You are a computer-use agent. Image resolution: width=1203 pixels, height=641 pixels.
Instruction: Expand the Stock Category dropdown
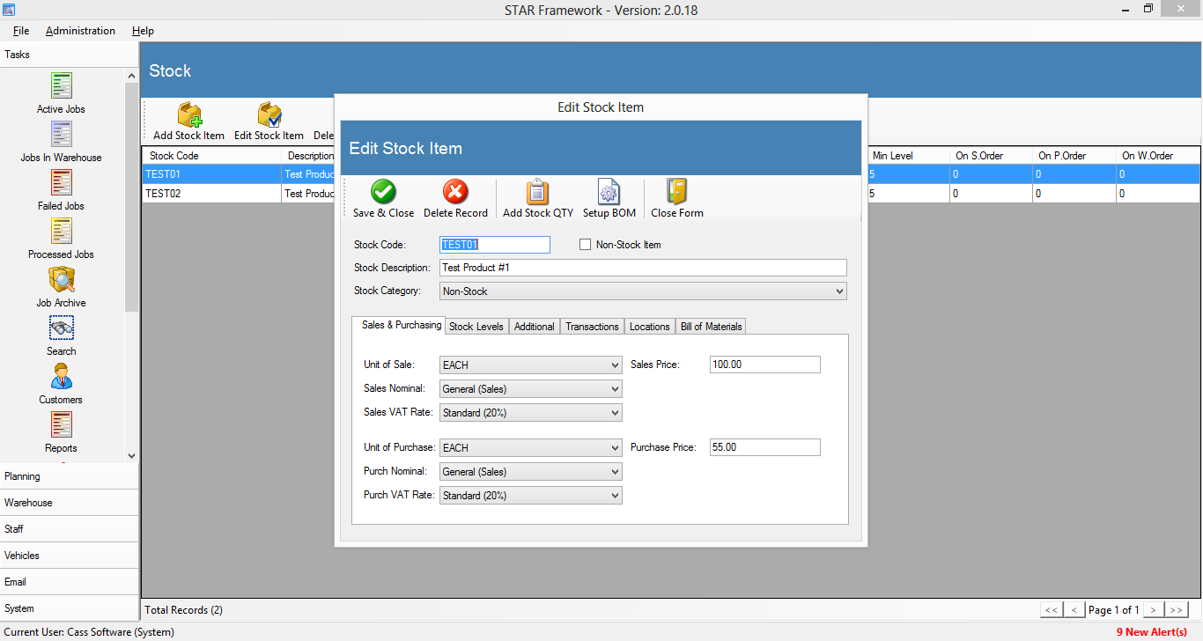pos(838,291)
